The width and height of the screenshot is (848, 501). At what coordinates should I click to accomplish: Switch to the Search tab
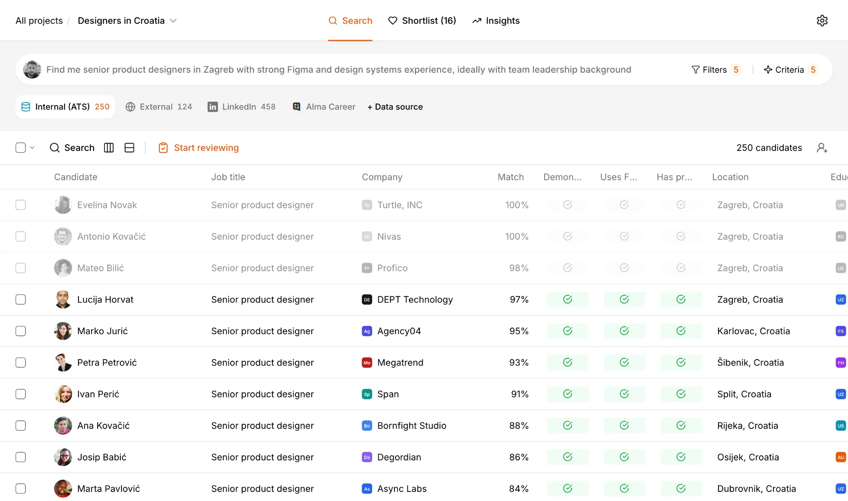point(350,21)
